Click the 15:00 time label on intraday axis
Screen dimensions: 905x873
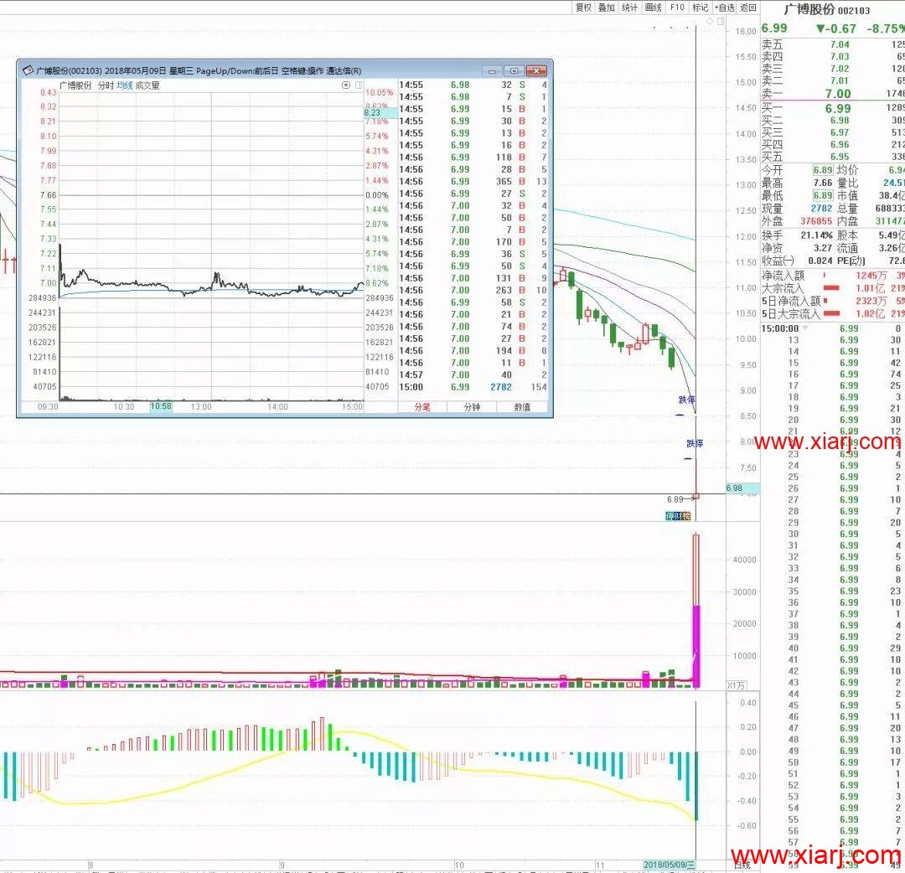pos(352,407)
